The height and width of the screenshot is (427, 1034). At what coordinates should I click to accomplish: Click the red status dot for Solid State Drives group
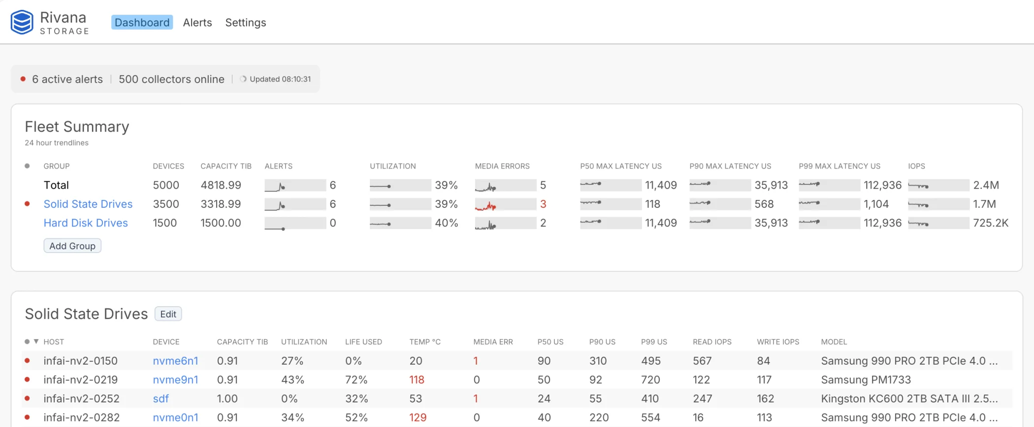[27, 203]
